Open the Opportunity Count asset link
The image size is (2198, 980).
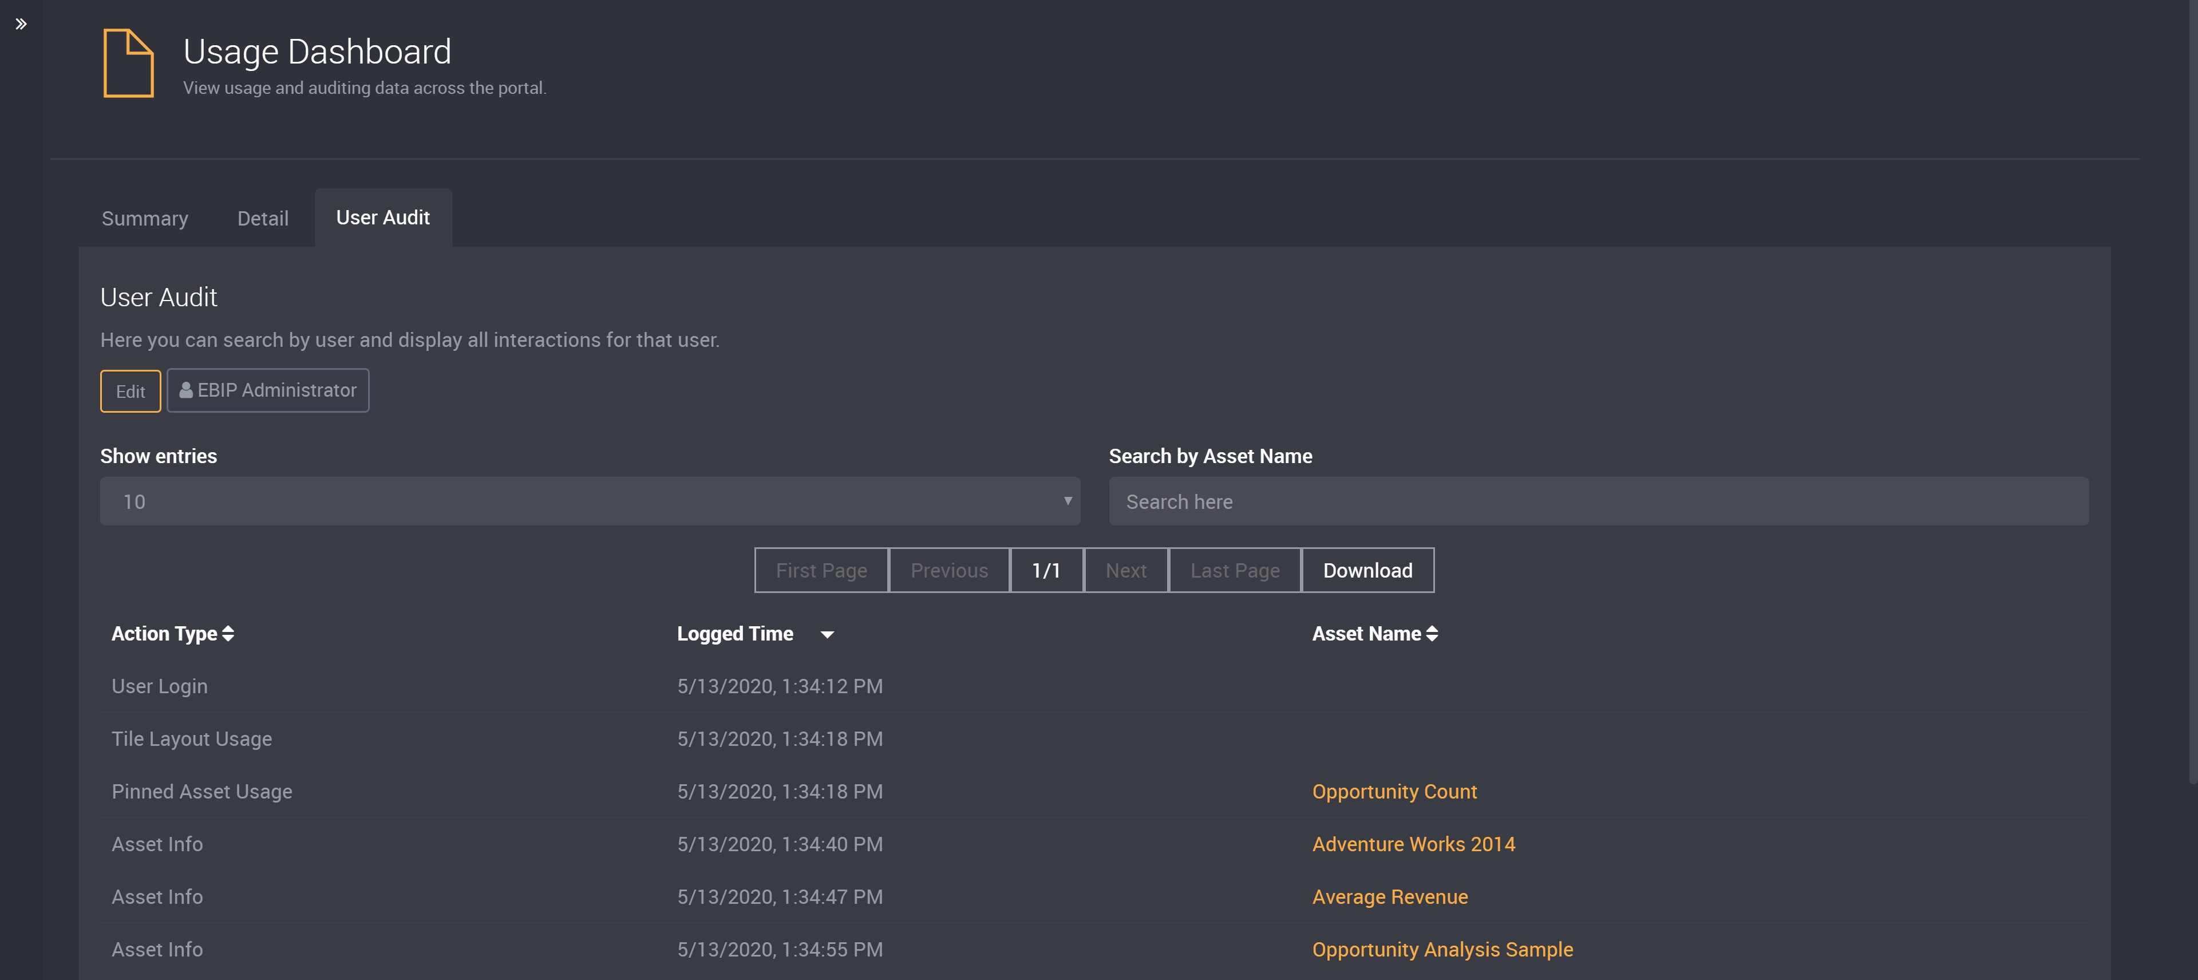point(1394,791)
